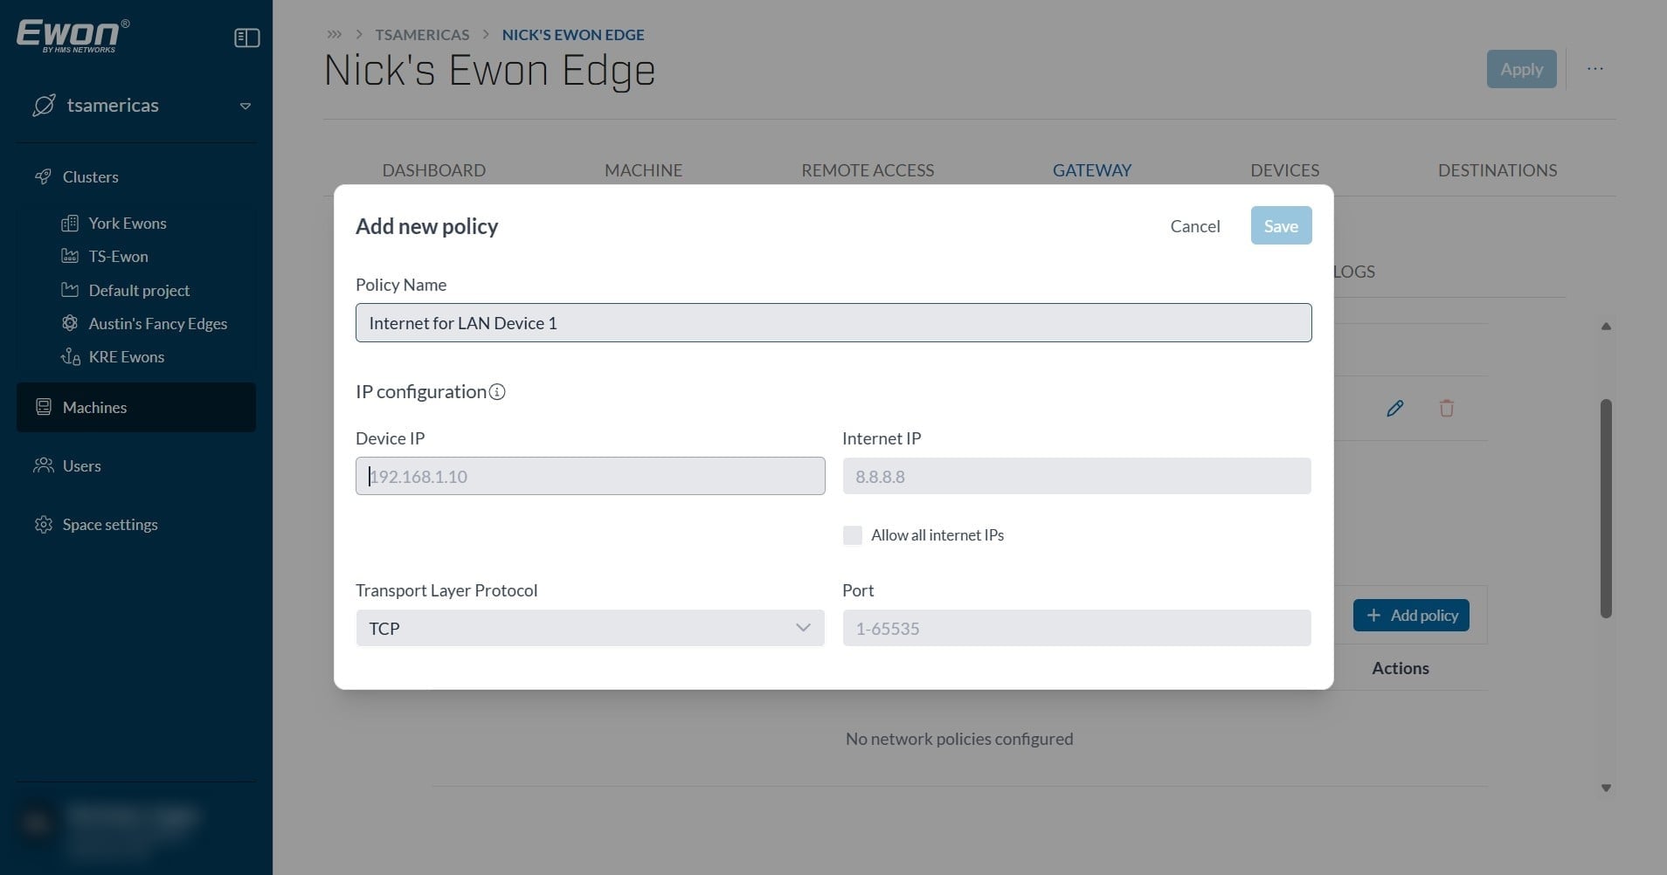Image resolution: width=1667 pixels, height=875 pixels.
Task: Click the Port input field
Action: point(1076,629)
